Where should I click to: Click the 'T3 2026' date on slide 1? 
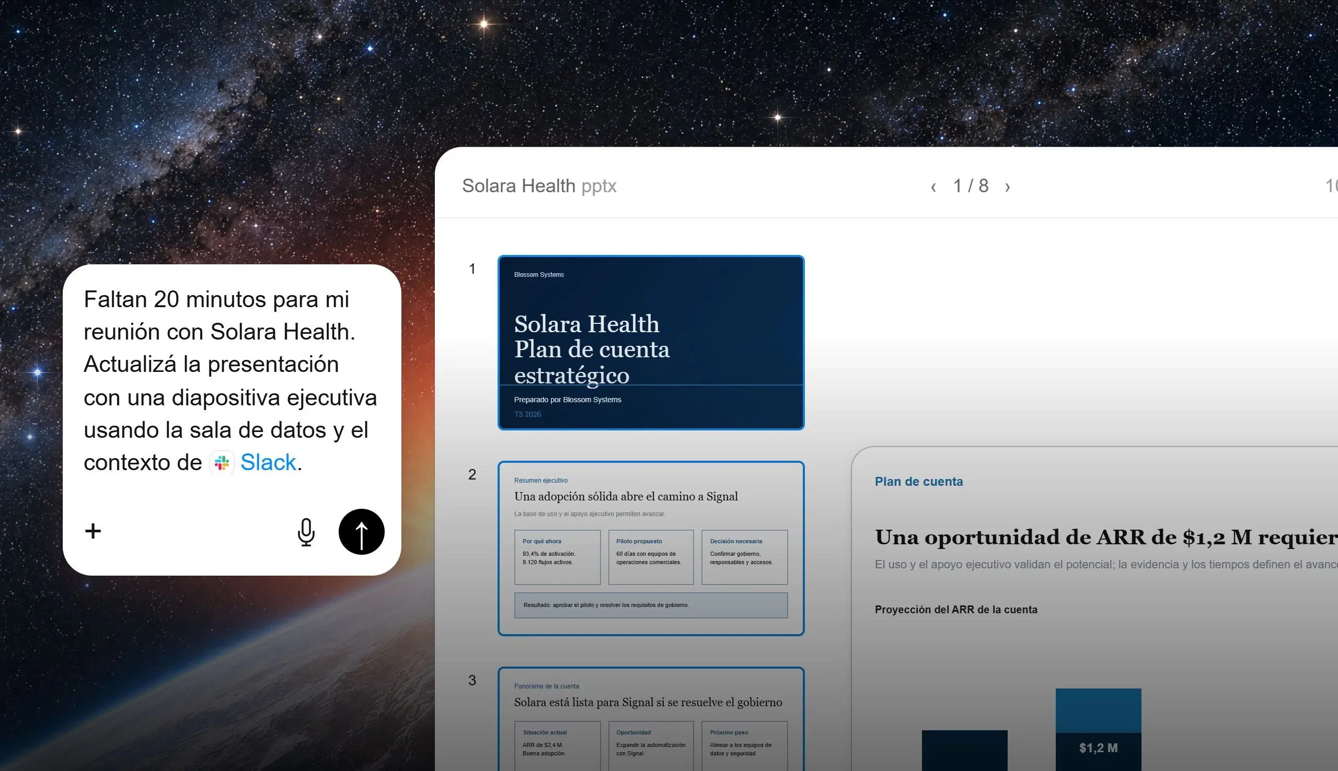(x=527, y=415)
